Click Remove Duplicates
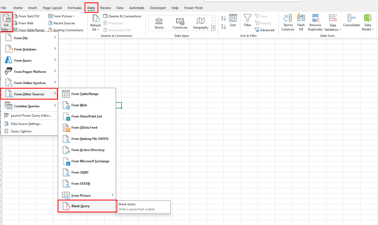The height and width of the screenshot is (225, 378). [315, 22]
